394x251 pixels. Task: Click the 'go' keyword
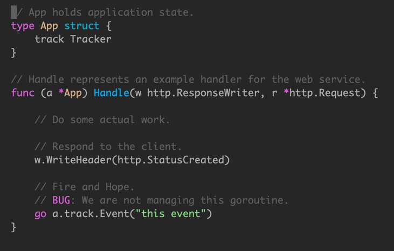point(40,214)
